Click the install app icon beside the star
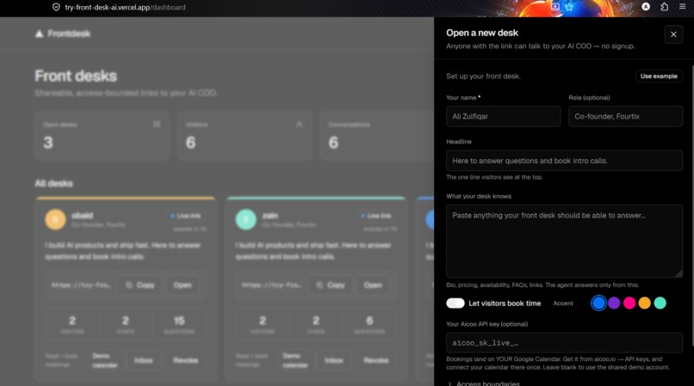 point(555,7)
